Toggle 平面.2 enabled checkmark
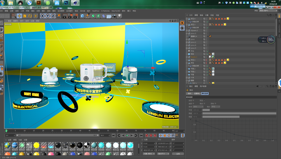 click(208, 69)
